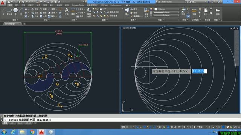Toggle hardware acceleration blue circle in status bar
Screen dimensions: 241x135
(223, 127)
